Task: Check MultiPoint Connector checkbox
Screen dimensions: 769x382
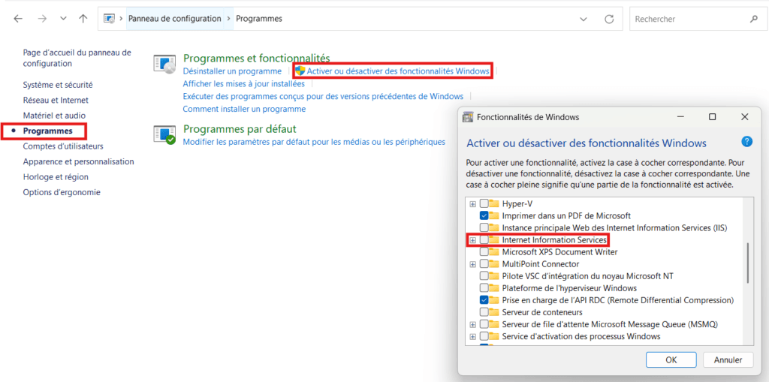Action: (484, 264)
